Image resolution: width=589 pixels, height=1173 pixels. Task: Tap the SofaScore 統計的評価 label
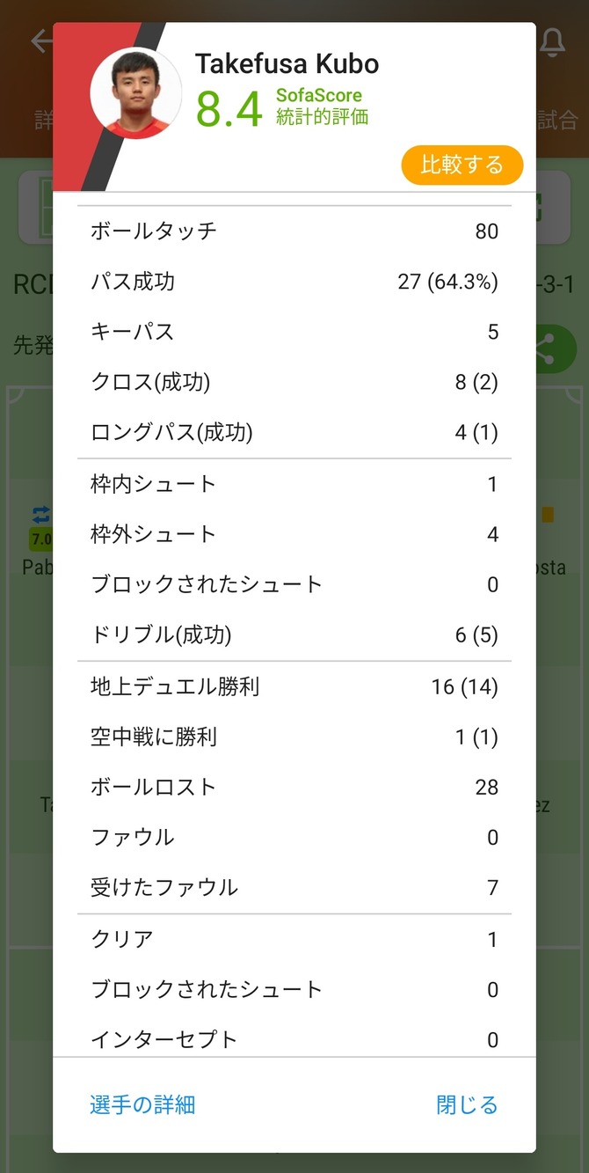pos(322,106)
